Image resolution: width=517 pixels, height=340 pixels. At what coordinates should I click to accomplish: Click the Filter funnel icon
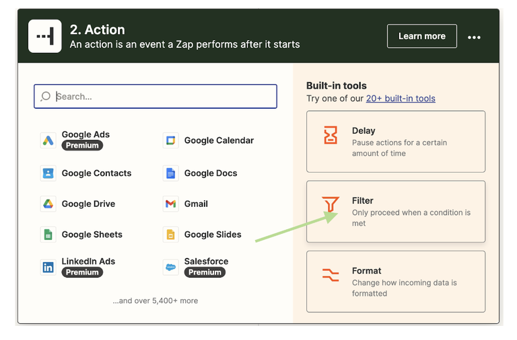tap(331, 205)
